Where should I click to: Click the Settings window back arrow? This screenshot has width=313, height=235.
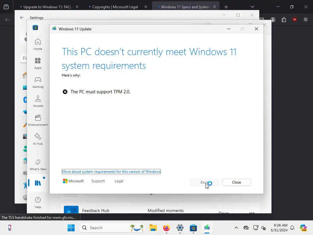tap(22, 17)
